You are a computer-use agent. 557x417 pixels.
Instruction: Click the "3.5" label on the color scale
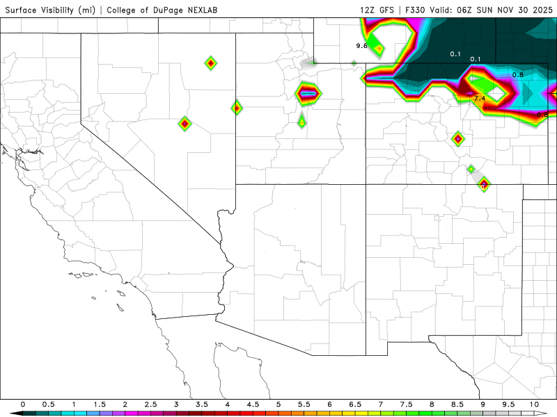[202, 404]
